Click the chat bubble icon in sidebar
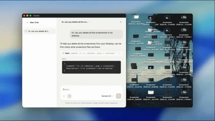Screen dimensions: 215x121 coord(26,31)
